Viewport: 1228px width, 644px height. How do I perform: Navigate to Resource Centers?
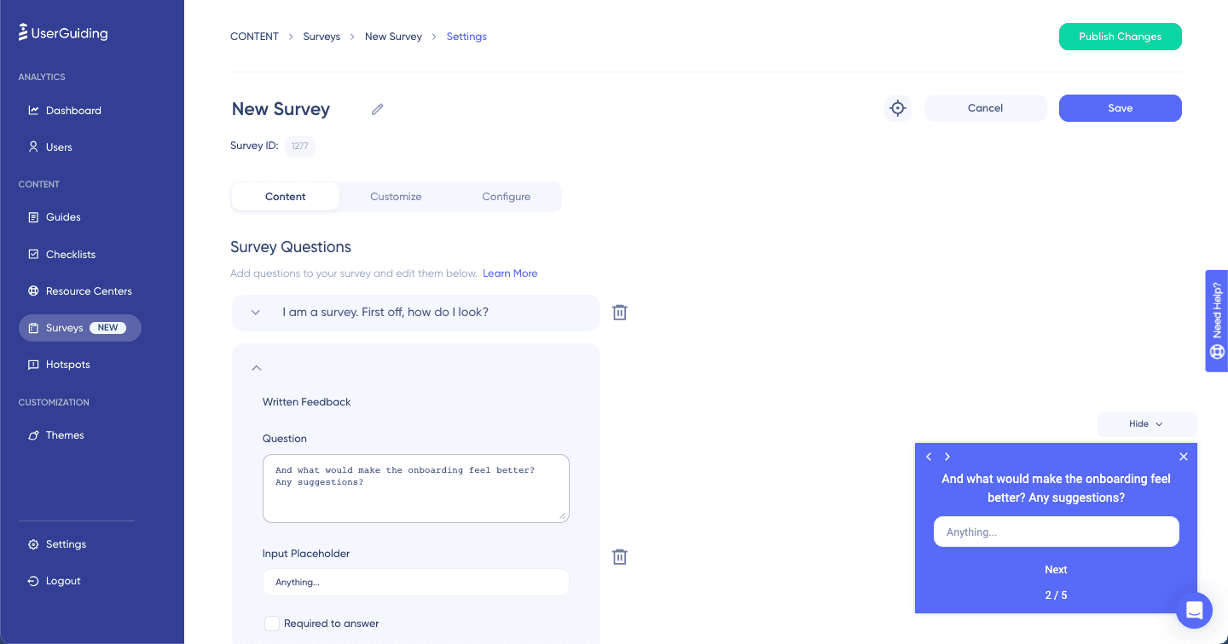point(89,290)
